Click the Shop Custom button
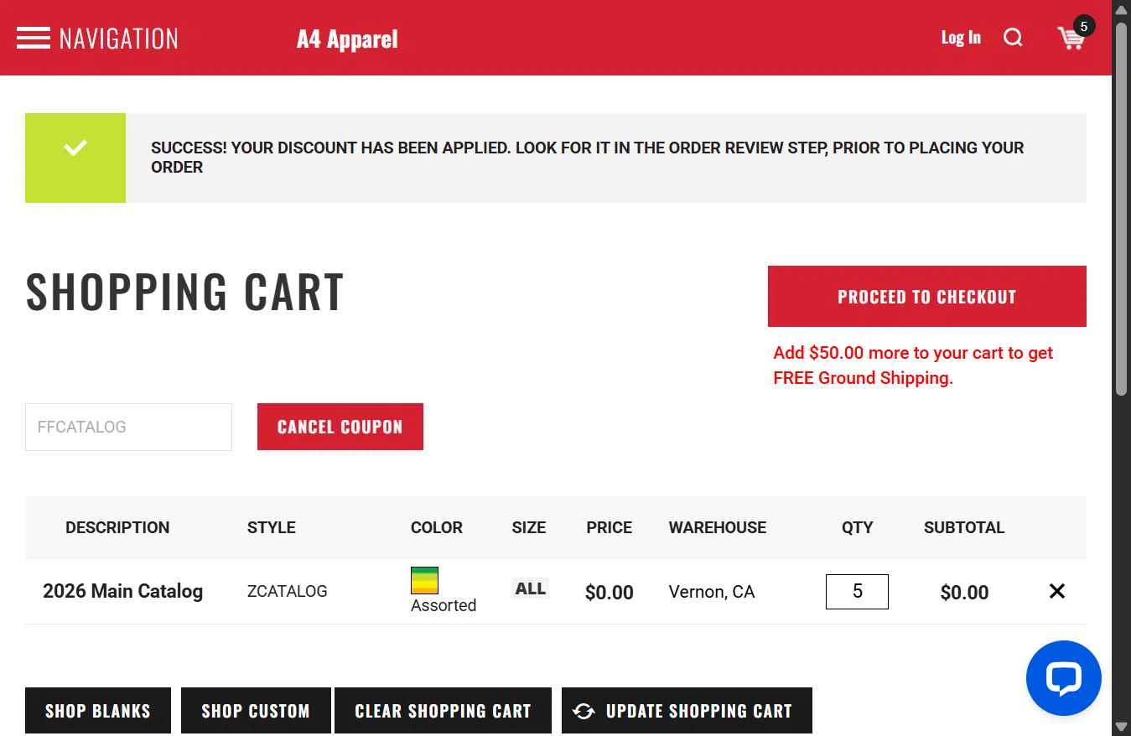 (x=256, y=711)
